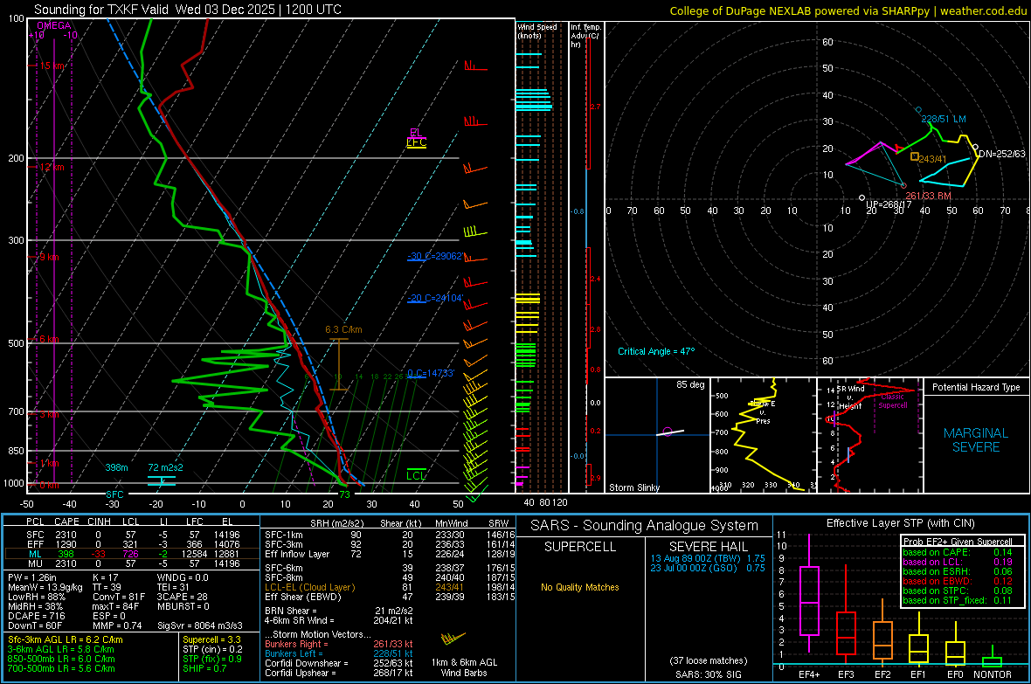
Task: Select the Classic Supercell annotation
Action: pyautogui.click(x=892, y=401)
